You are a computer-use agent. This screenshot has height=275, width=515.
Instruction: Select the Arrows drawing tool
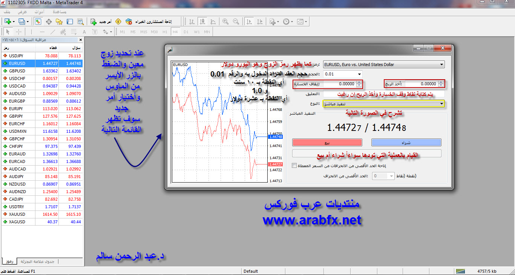[x=105, y=32]
